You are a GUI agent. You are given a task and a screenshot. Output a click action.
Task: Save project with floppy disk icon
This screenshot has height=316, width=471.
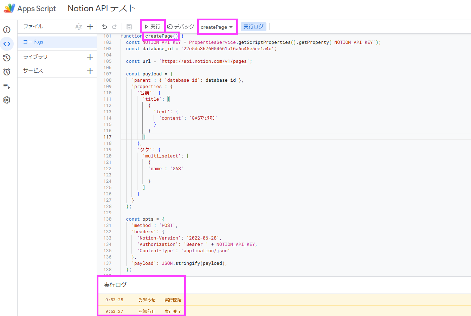pos(129,27)
